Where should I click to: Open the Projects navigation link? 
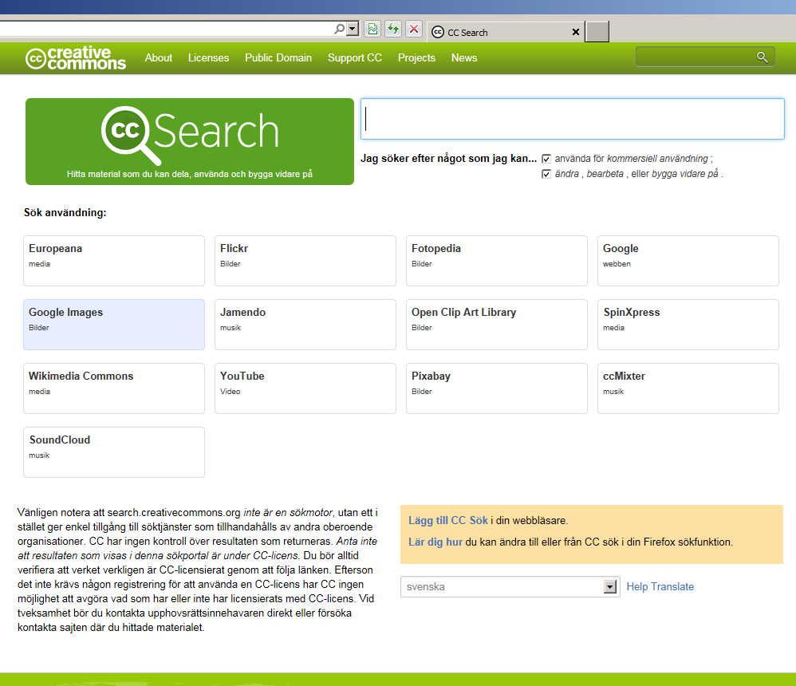[416, 58]
